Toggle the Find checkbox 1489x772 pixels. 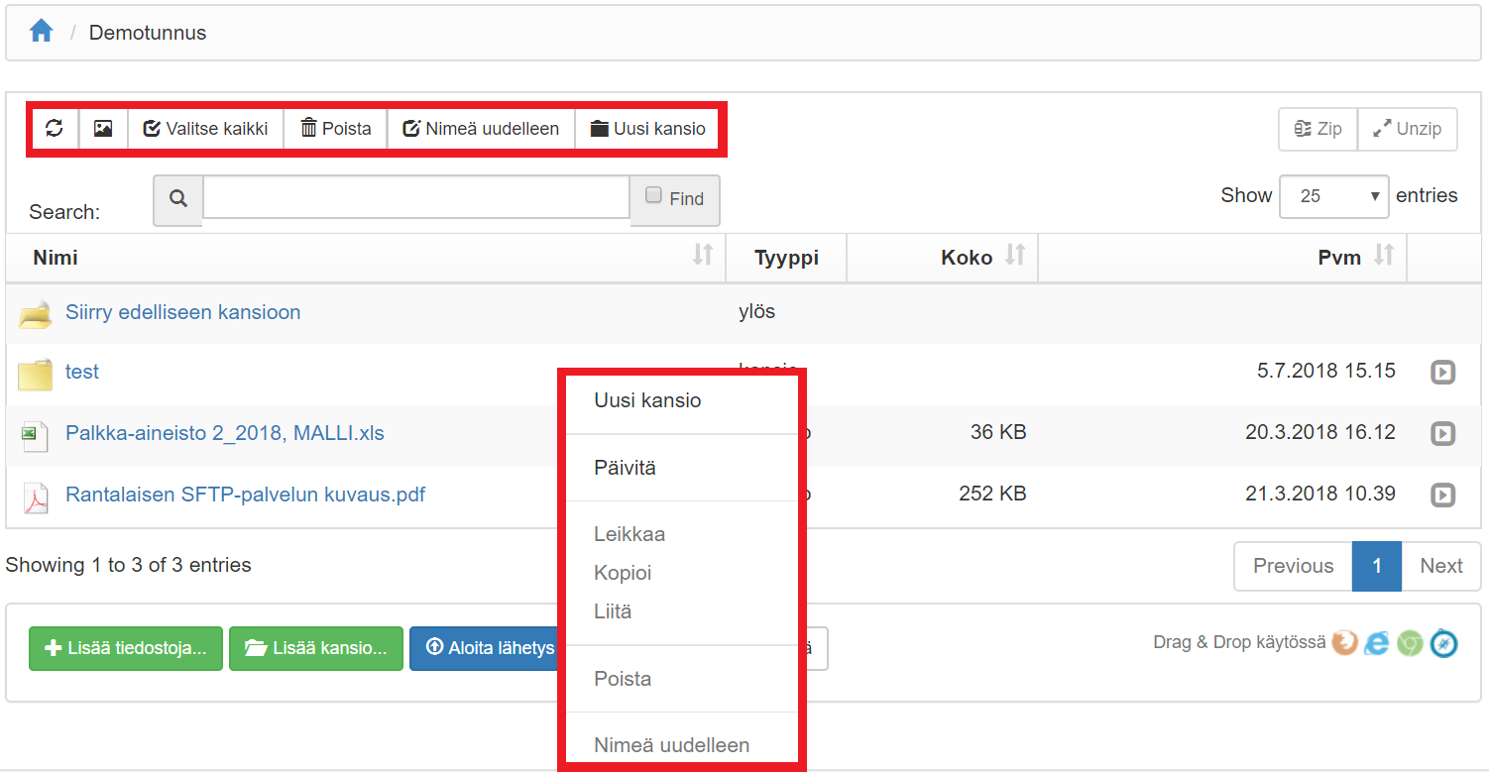653,195
